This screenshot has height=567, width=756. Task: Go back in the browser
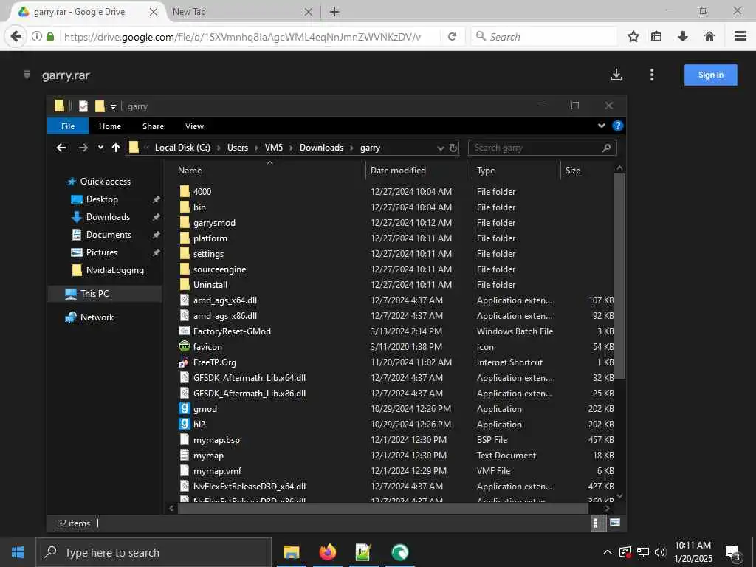[x=16, y=36]
